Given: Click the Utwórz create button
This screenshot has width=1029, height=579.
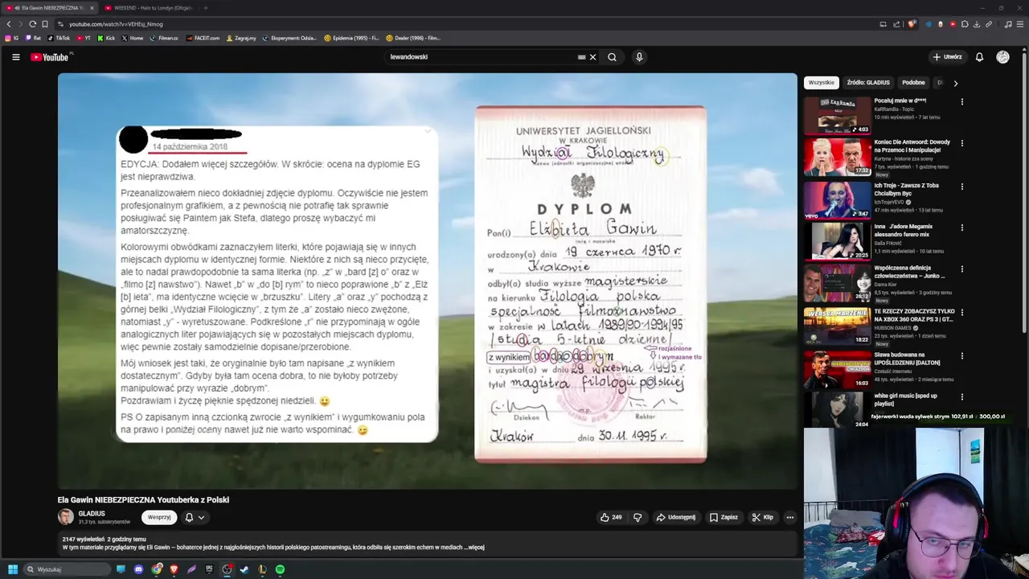Looking at the screenshot, I should point(947,57).
